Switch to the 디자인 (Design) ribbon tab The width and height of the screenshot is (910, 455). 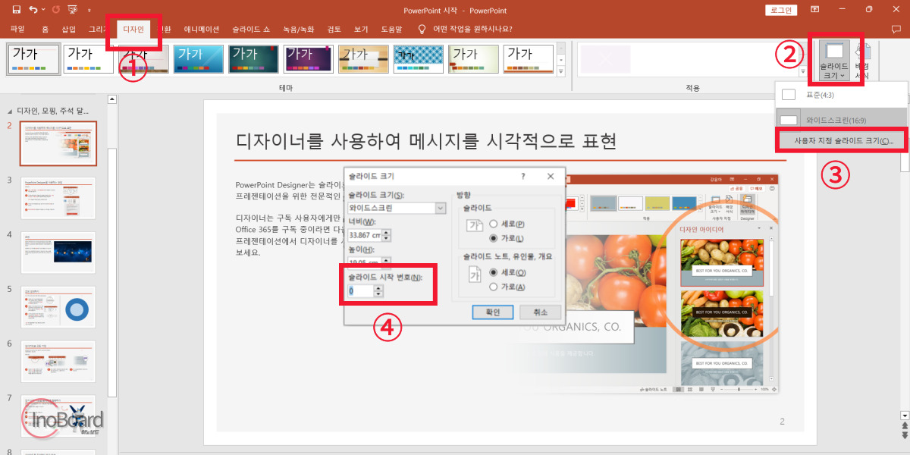tap(133, 29)
